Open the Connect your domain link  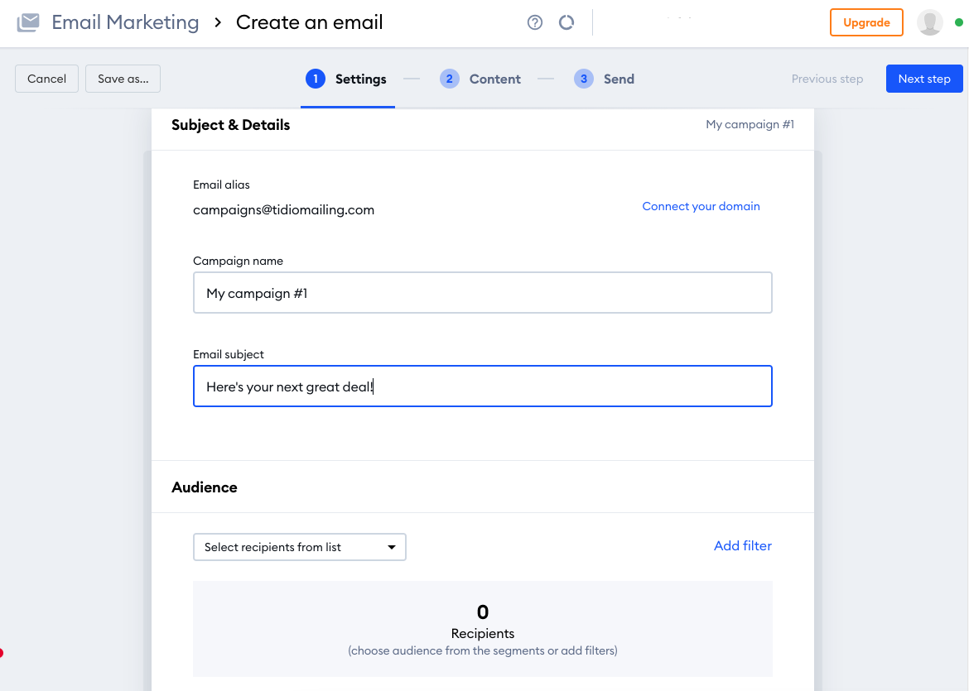(x=701, y=206)
